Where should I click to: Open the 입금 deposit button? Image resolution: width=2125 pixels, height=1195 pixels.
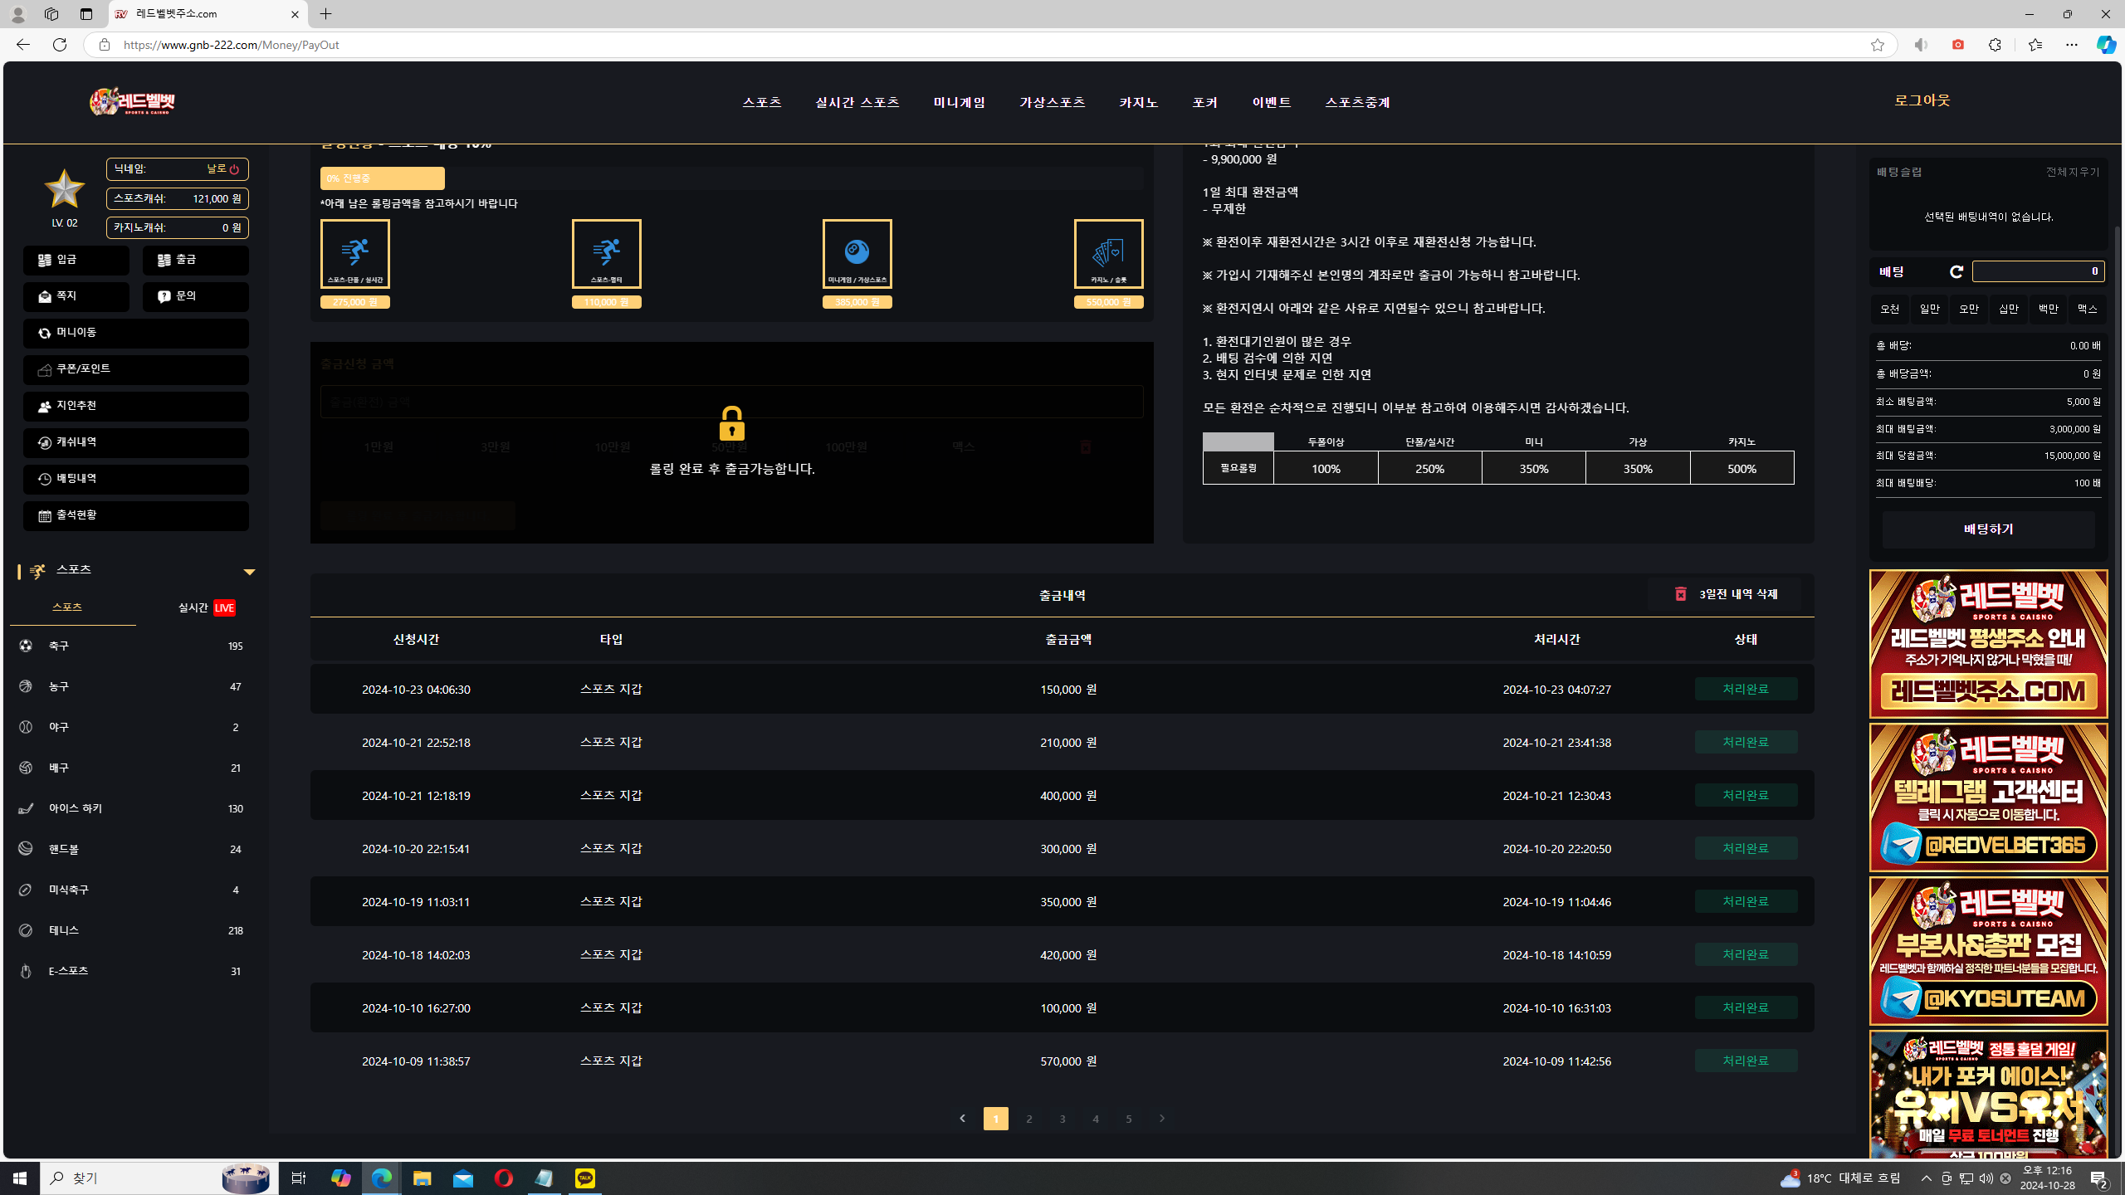coord(76,261)
